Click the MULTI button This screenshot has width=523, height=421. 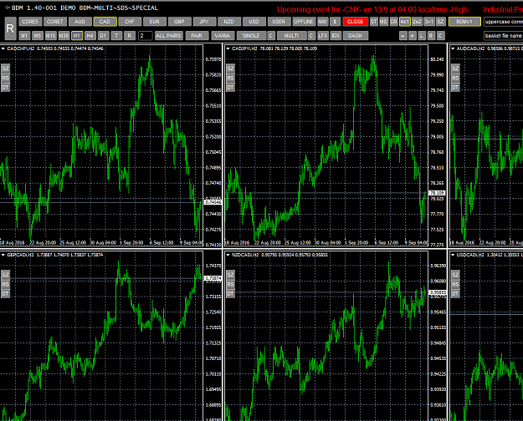pyautogui.click(x=291, y=36)
